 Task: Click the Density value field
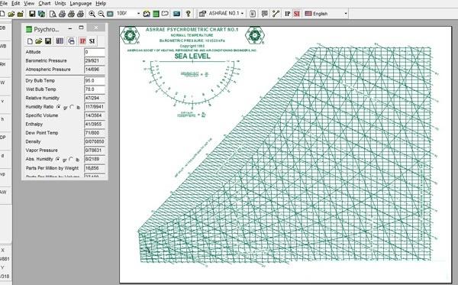click(x=95, y=141)
